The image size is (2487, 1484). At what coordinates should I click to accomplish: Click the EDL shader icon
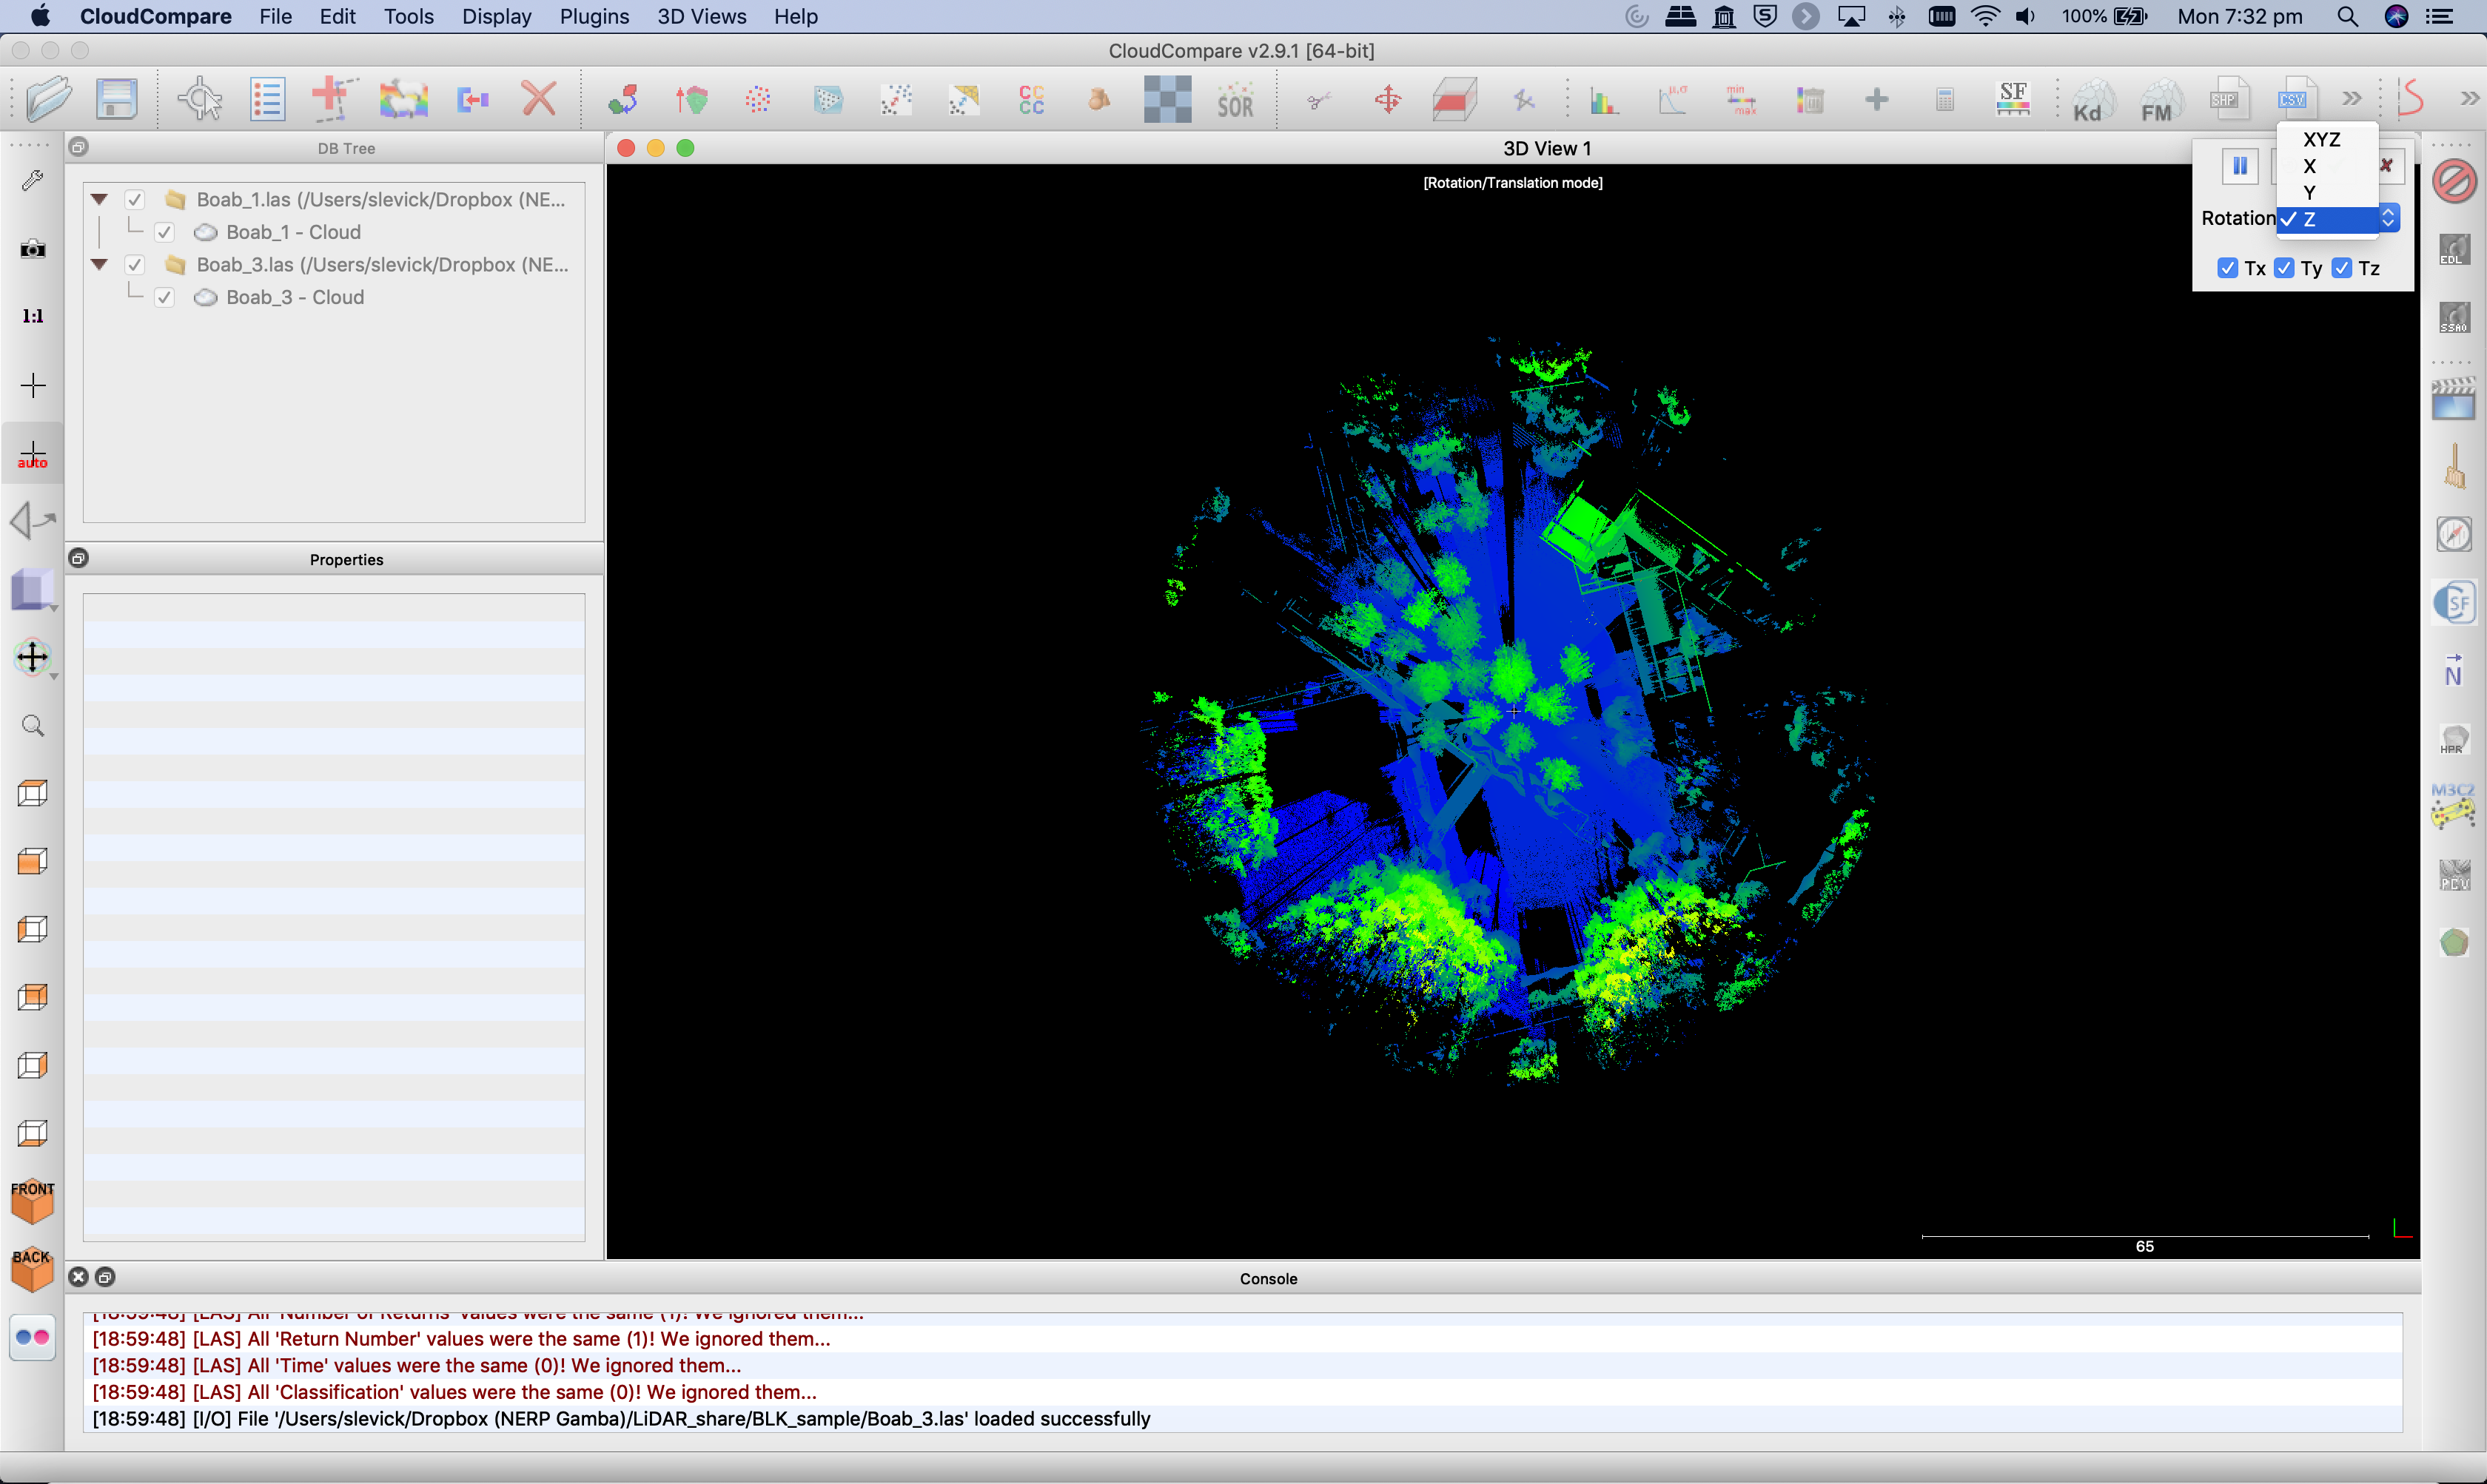(2454, 249)
